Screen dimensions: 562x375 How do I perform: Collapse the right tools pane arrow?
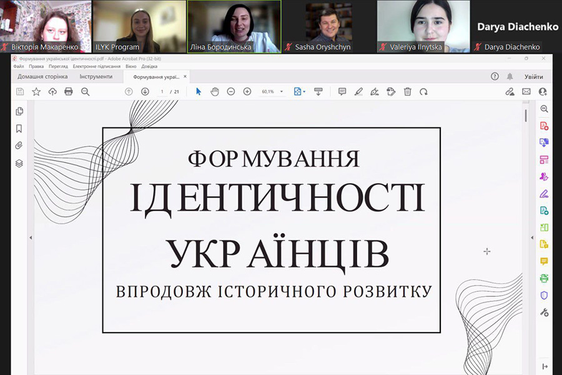(x=532, y=237)
